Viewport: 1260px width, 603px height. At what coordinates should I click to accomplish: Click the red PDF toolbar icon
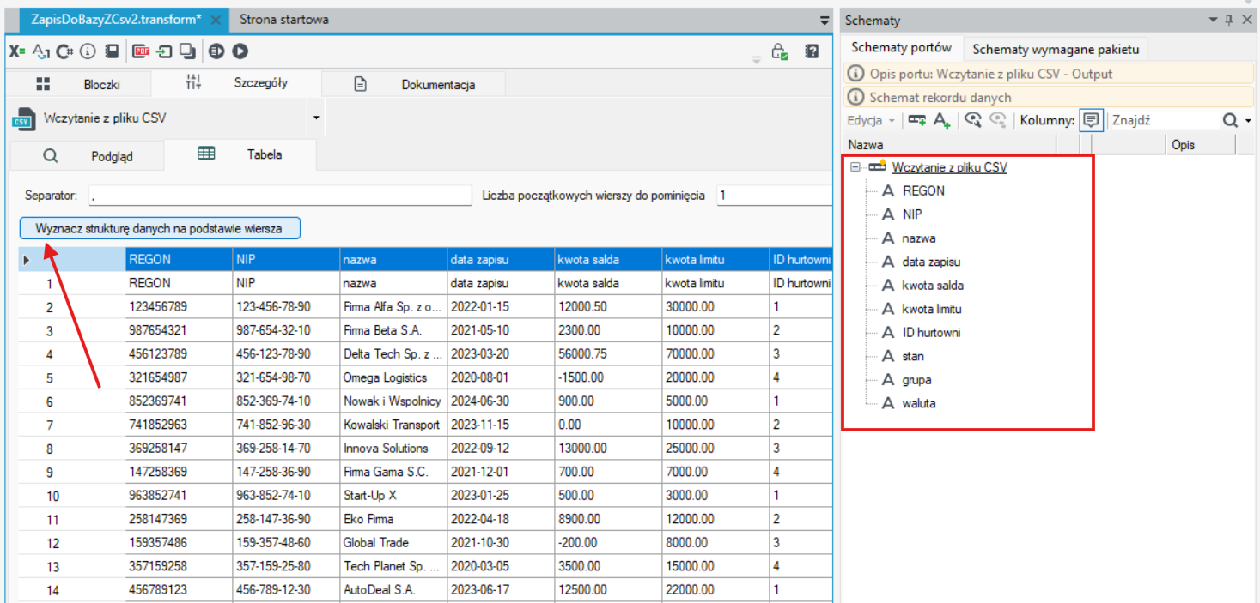tap(141, 51)
